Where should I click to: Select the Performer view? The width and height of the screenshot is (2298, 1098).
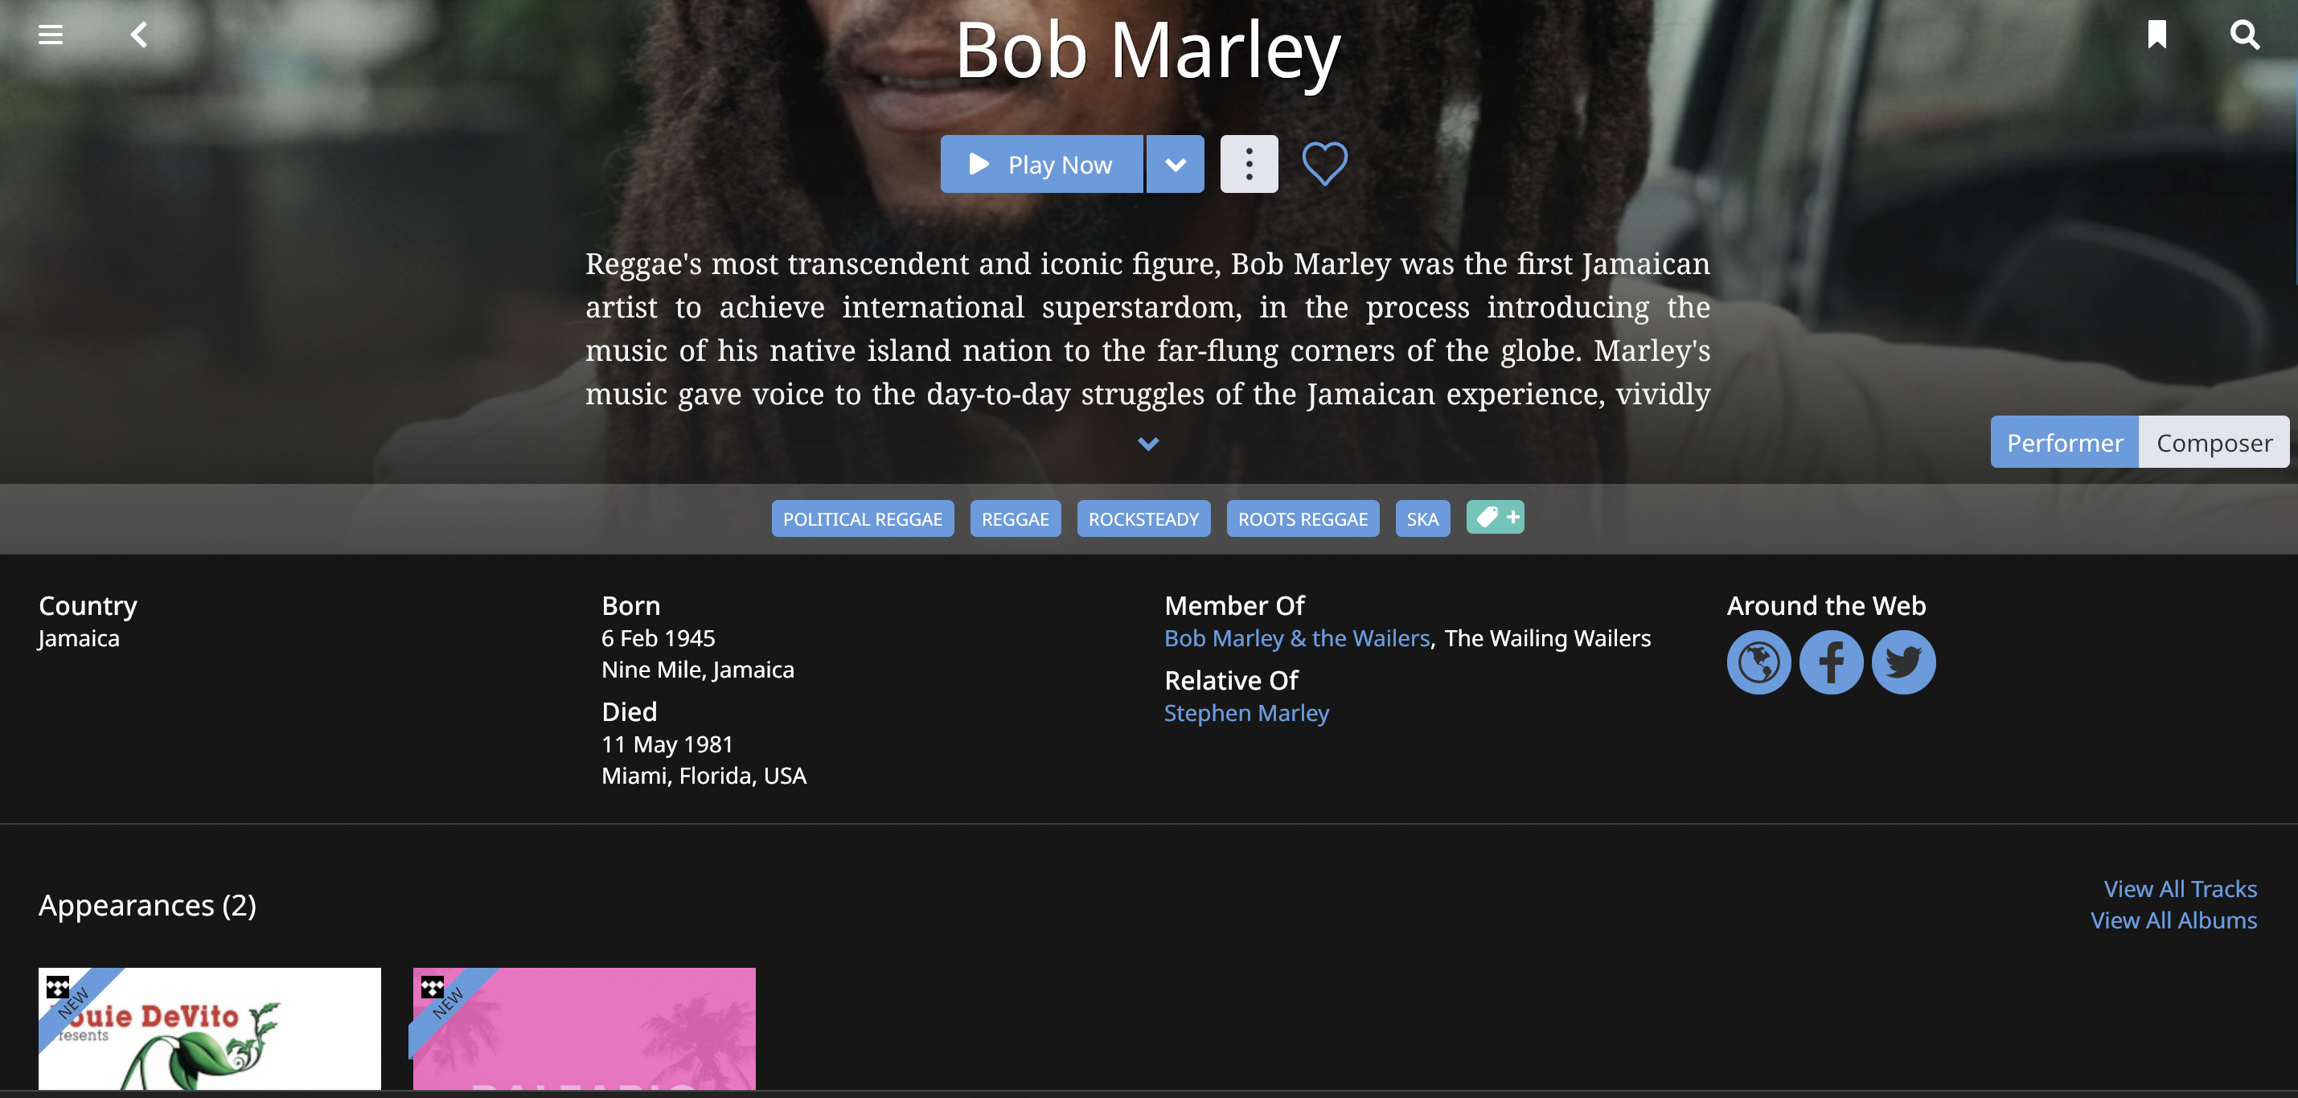pos(2064,442)
